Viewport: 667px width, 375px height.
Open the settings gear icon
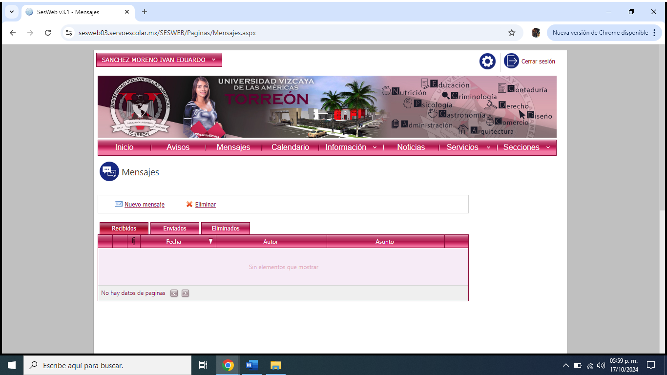click(x=487, y=62)
